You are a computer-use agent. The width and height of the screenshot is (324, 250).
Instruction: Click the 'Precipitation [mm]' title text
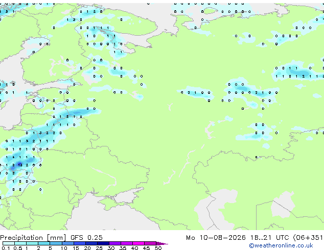click(x=33, y=238)
